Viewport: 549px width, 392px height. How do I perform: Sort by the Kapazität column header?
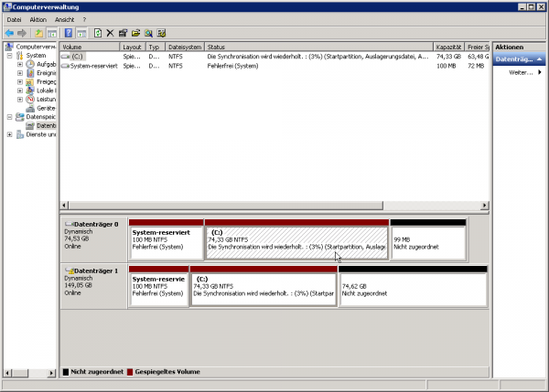[x=447, y=46]
